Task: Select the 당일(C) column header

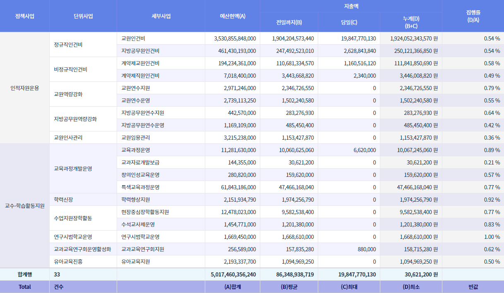Action: 348,22
